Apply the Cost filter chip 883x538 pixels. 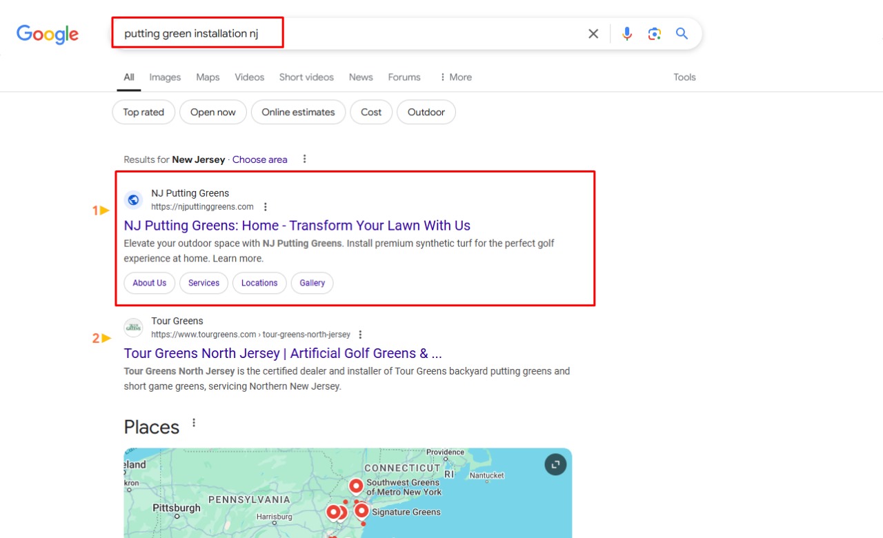(x=371, y=112)
